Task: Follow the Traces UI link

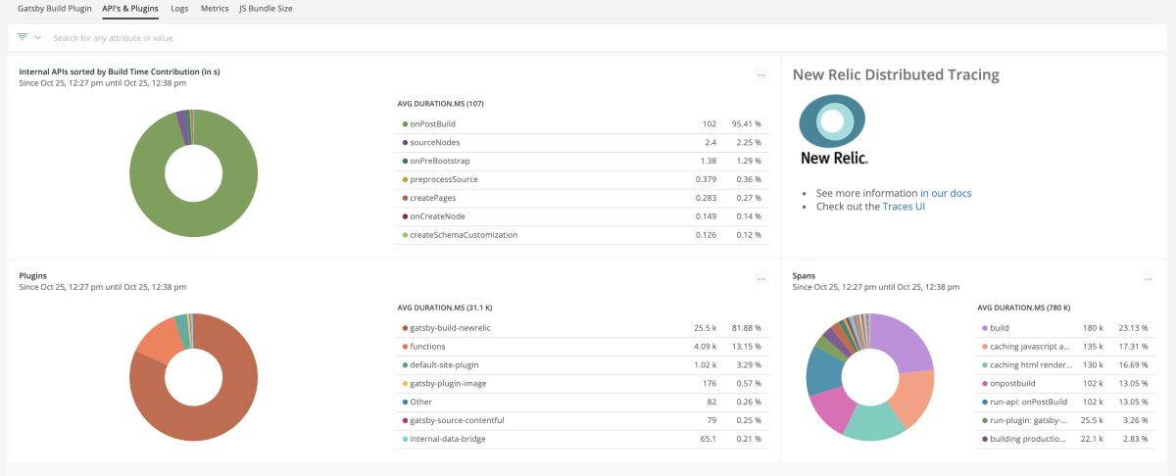Action: coord(903,207)
